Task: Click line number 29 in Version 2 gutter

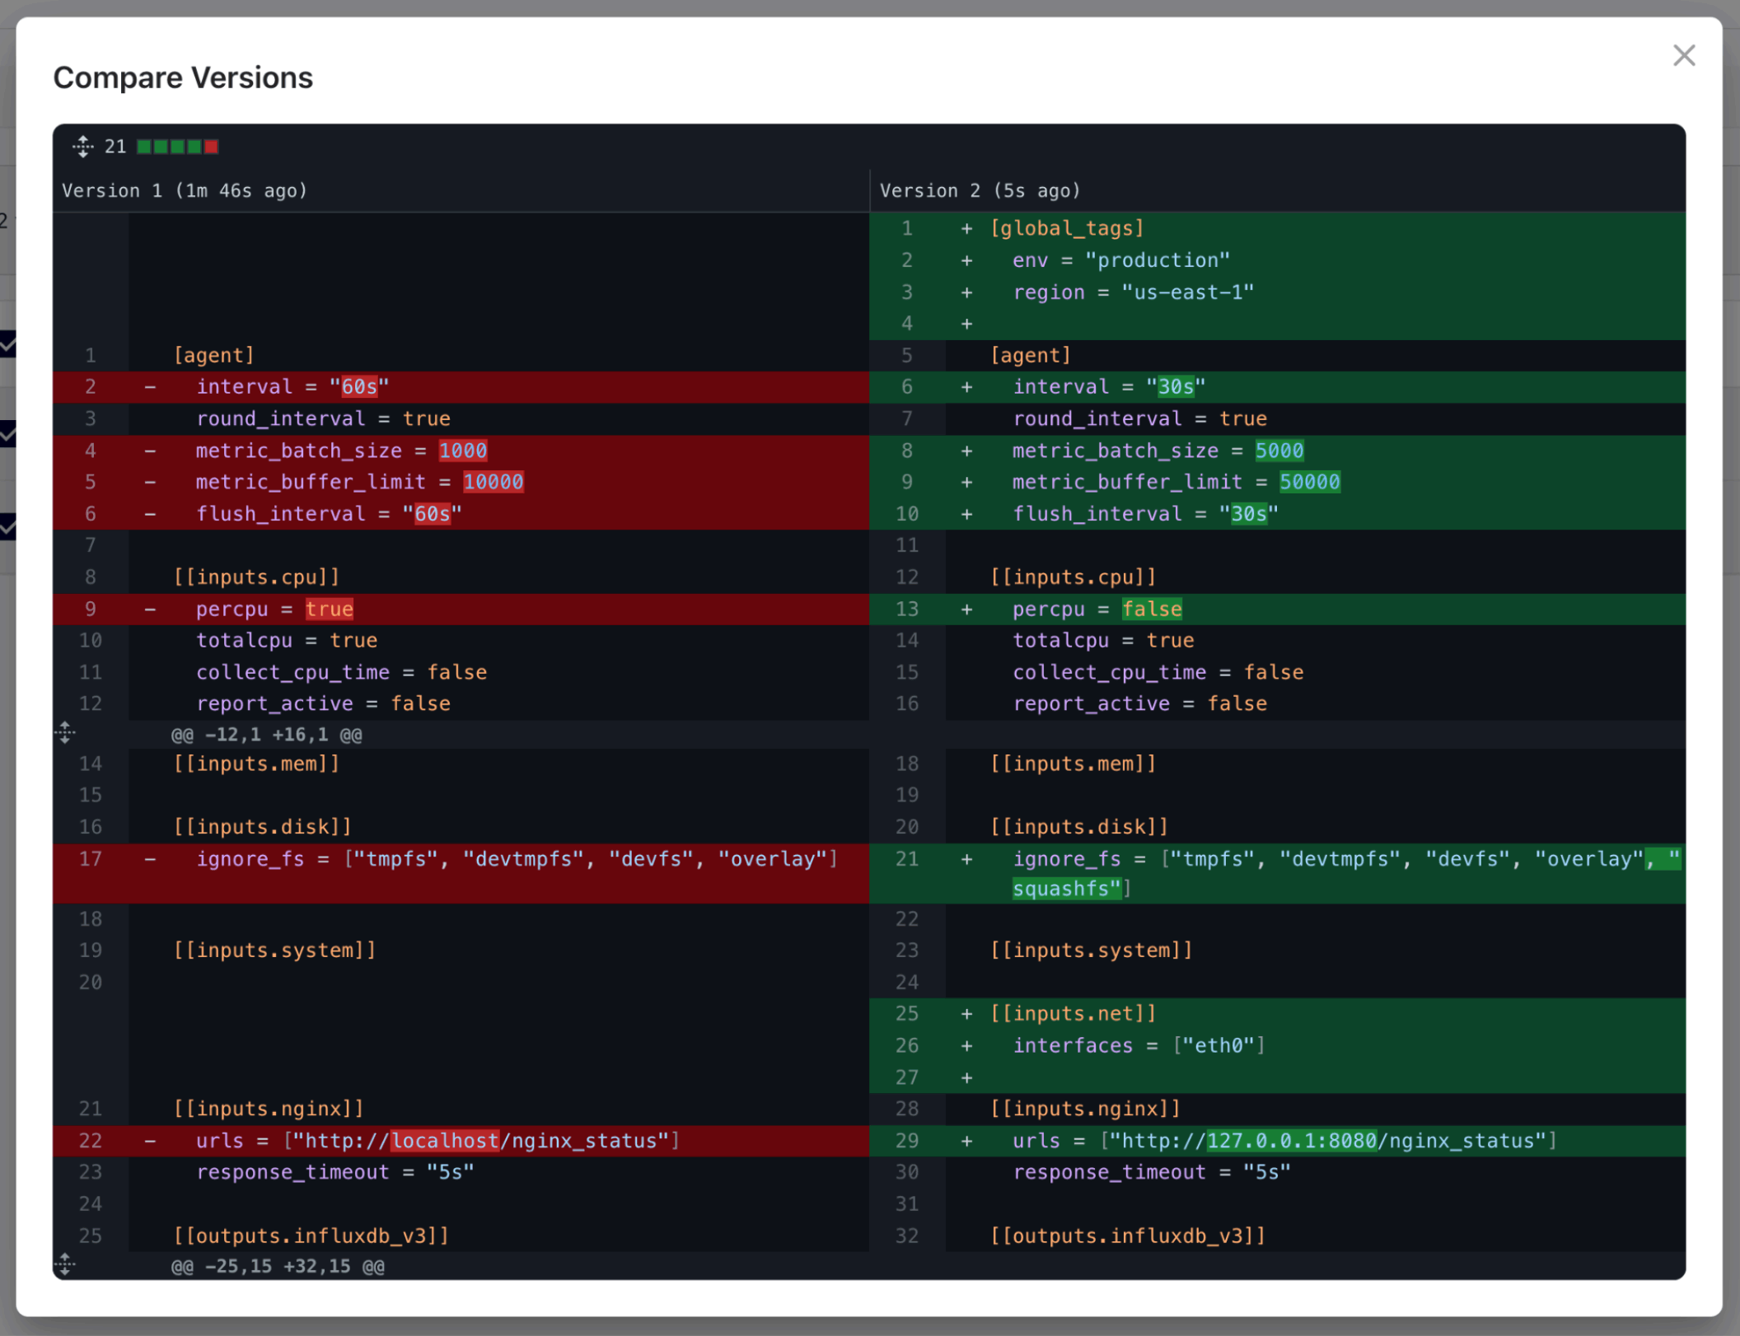Action: pos(907,1141)
